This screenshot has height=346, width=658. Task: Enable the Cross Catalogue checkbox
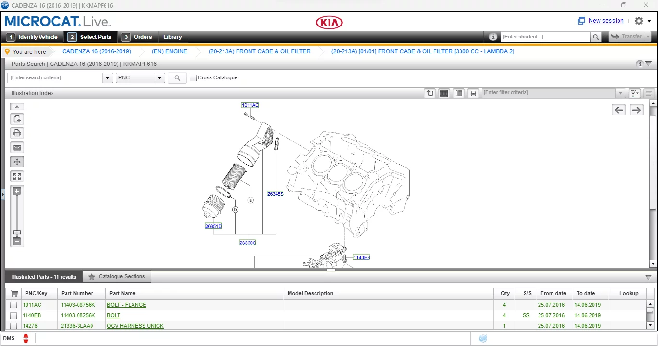(193, 77)
